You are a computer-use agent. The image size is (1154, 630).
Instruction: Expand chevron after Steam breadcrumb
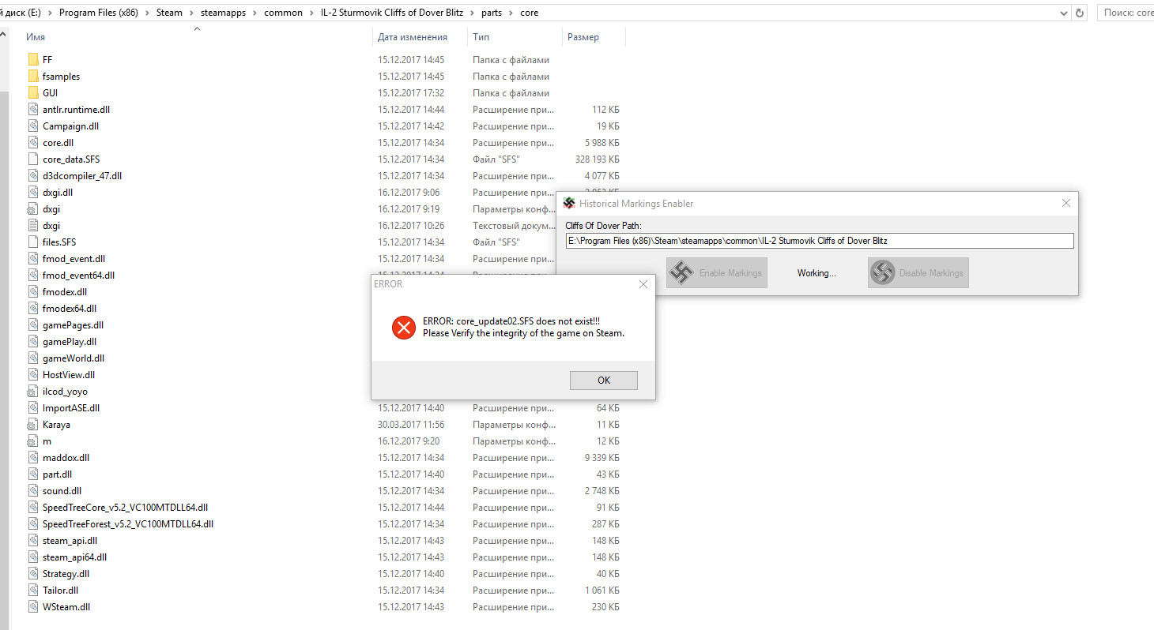(192, 13)
